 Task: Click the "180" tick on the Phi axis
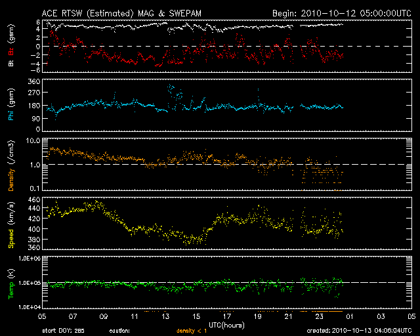pyautogui.click(x=34, y=106)
